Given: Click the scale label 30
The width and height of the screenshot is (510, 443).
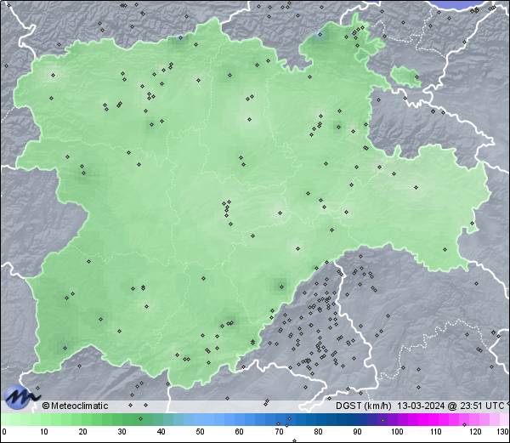Looking at the screenshot, I should click(x=122, y=432).
